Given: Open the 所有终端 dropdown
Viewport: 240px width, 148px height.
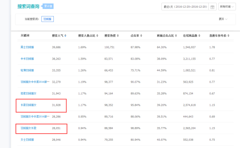Looking at the screenshot, I should coord(227,7).
